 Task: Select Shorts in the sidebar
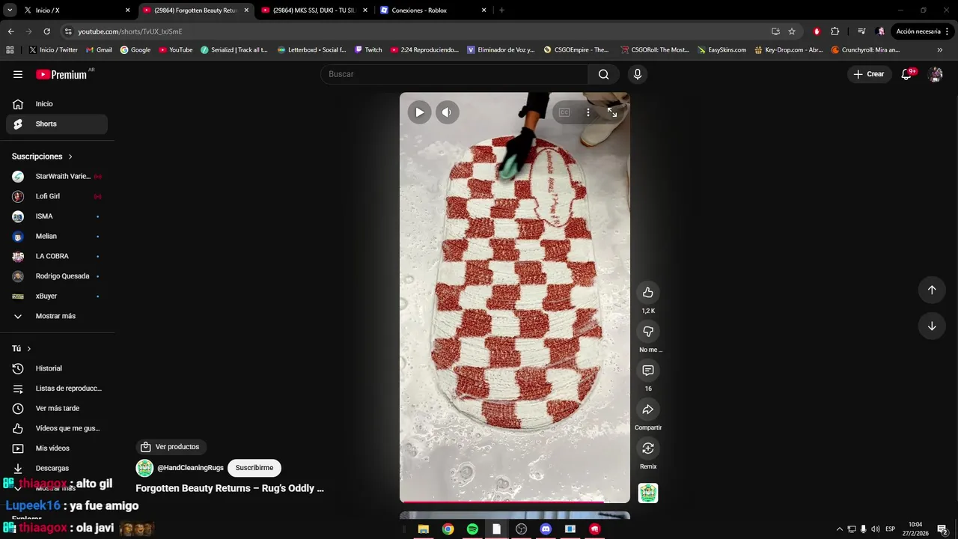click(57, 124)
